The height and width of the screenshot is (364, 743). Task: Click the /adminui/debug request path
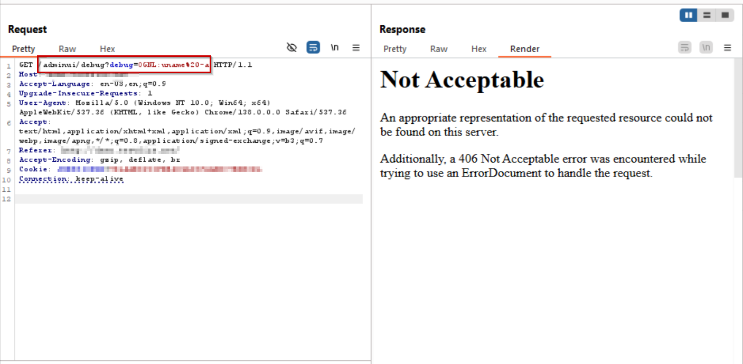click(x=74, y=65)
